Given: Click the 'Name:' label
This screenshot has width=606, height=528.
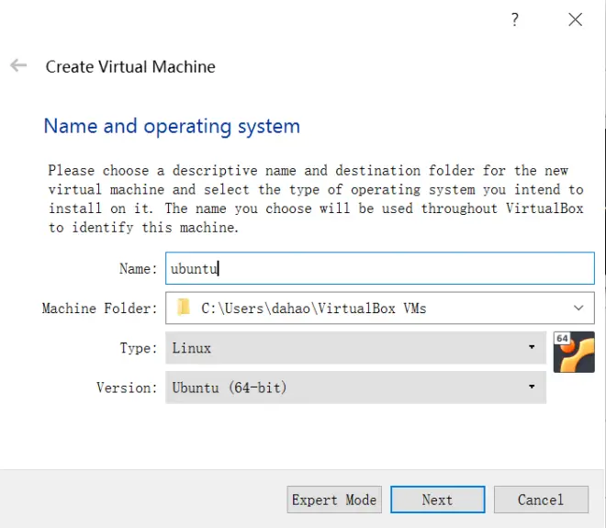Looking at the screenshot, I should 138,268.
